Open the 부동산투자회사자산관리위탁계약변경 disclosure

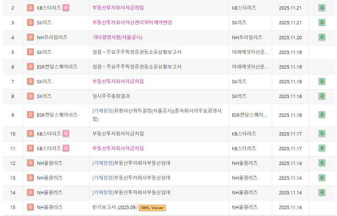132,22
